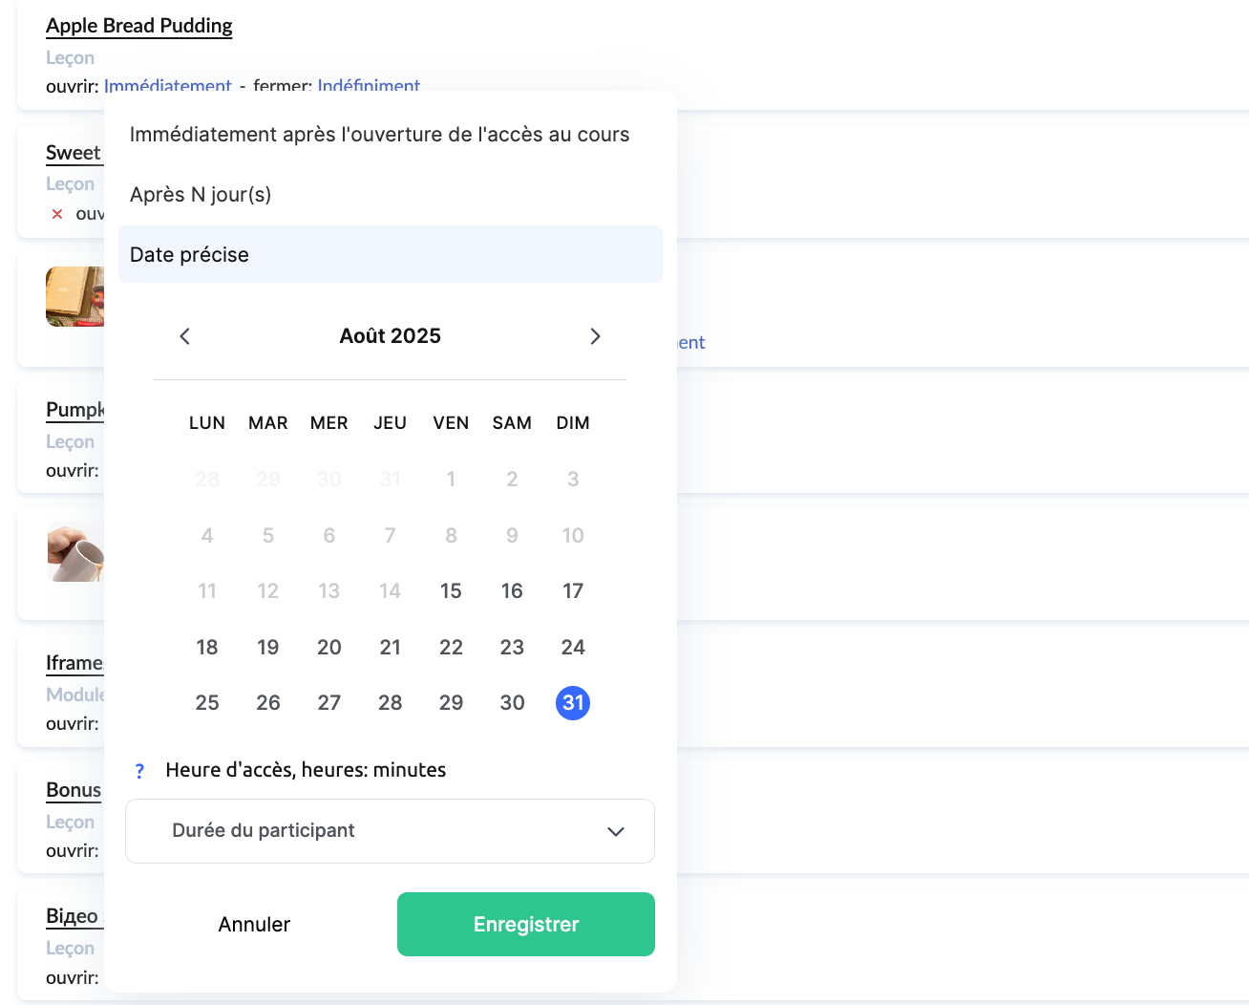This screenshot has width=1249, height=1005.
Task: Click the 'Août 2025' month header
Action: coord(390,336)
